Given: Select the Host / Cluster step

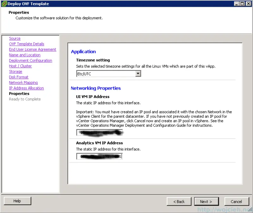Looking at the screenshot, I should pyautogui.click(x=20, y=66).
